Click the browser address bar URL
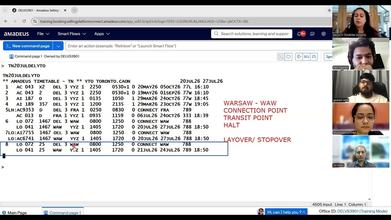391x220 pixels. (x=144, y=21)
